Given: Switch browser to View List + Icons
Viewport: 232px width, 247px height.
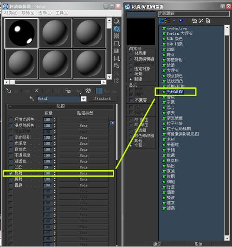Looking at the screenshot, I should coord(168,21).
